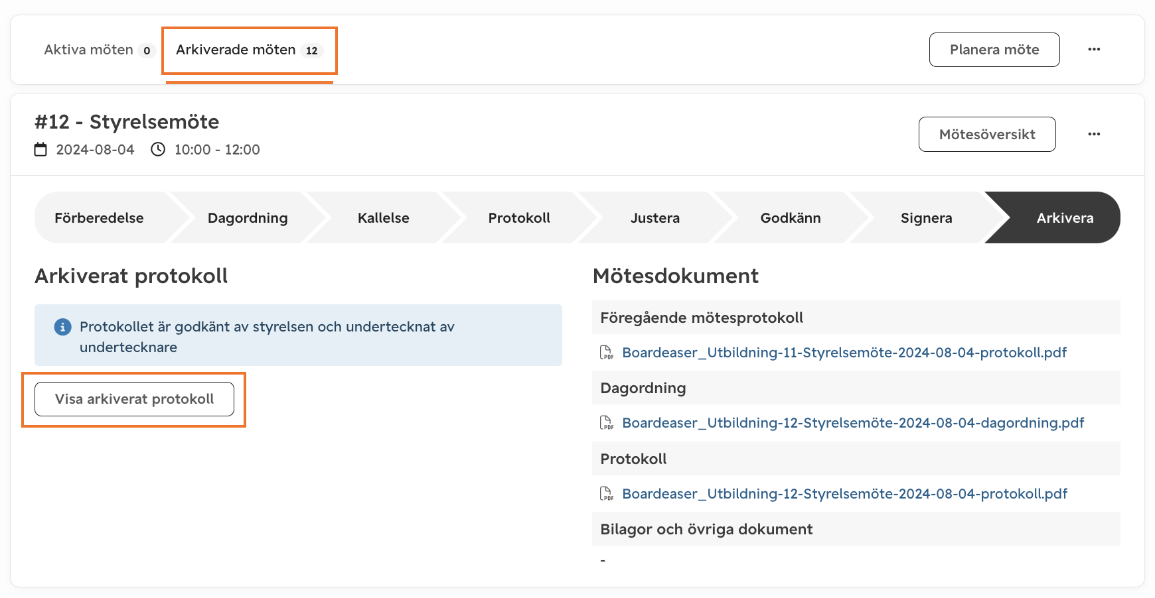The height and width of the screenshot is (598, 1155).
Task: Click PDF icon for Styrelsemöte-11 protokoll file
Action: click(607, 352)
